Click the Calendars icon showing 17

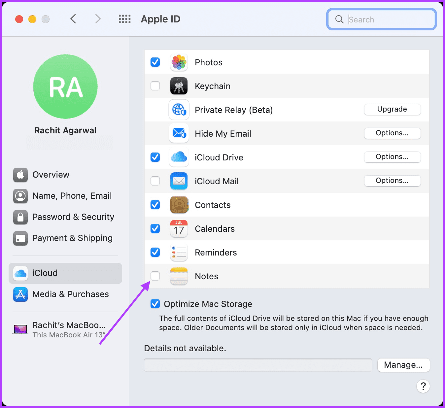click(x=179, y=228)
